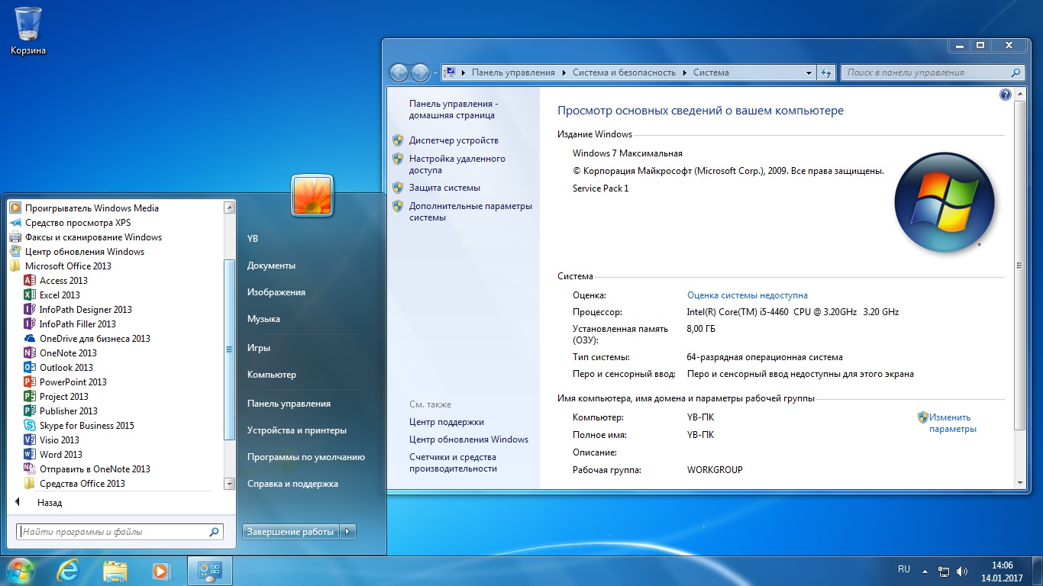The width and height of the screenshot is (1043, 586).
Task: Click the Control Panel taskbar button
Action: [x=209, y=571]
